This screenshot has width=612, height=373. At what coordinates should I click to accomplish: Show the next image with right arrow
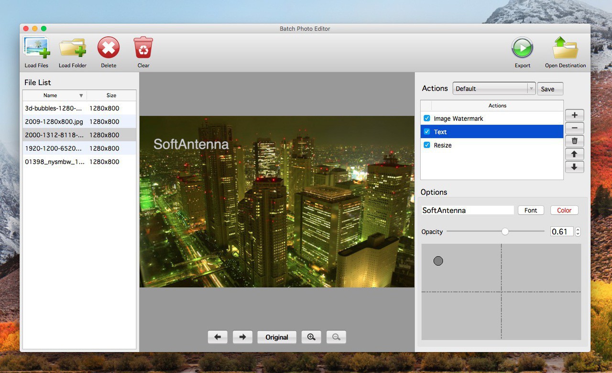pos(242,337)
